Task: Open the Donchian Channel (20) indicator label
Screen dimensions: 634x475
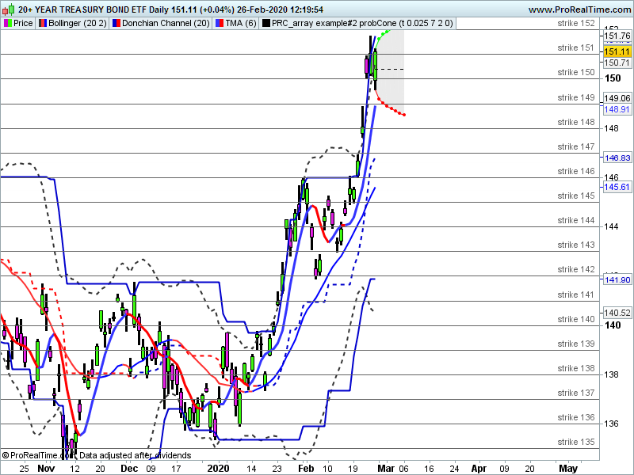Action: (x=166, y=24)
